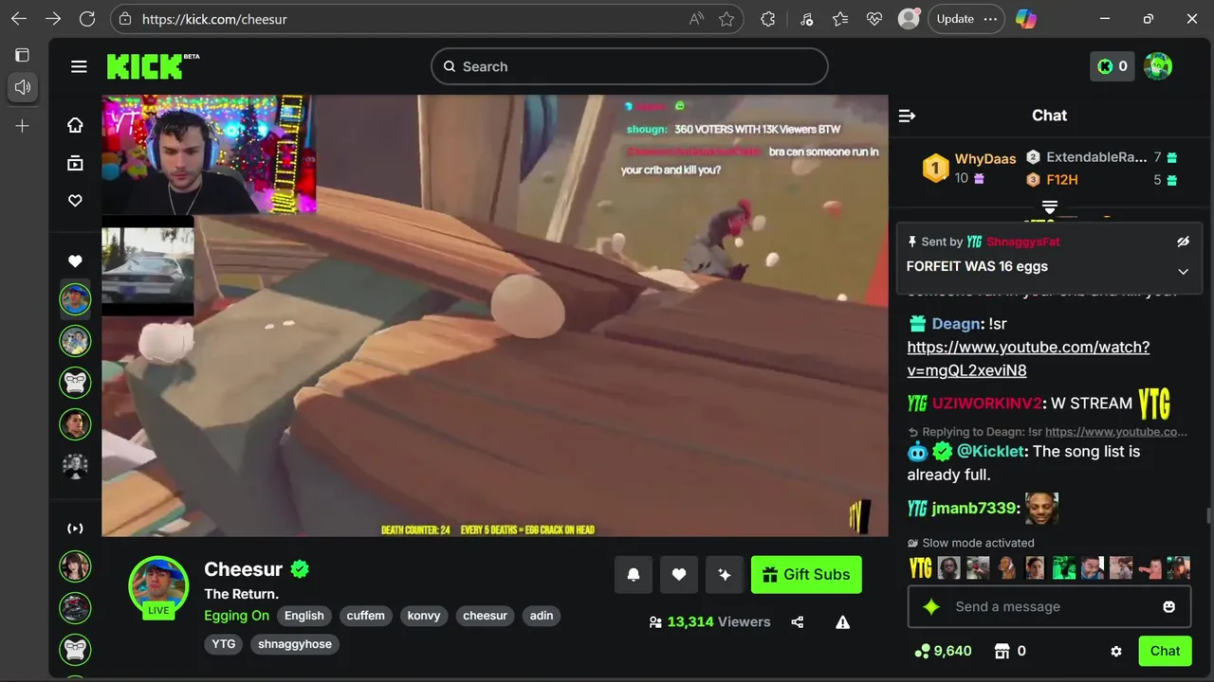
Task: Select the adin tag
Action: click(542, 616)
